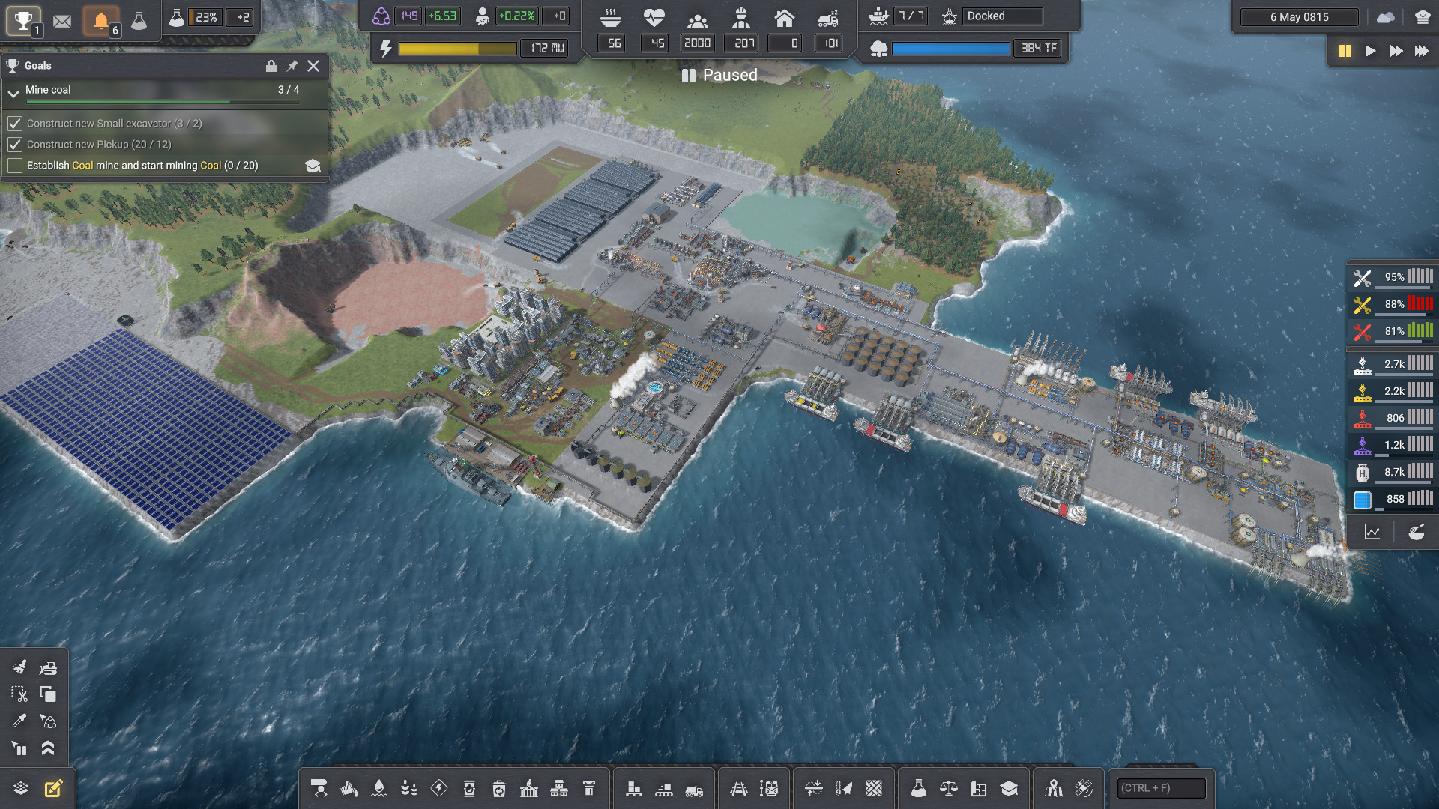Toggle the layers overlay button
The image size is (1439, 809).
click(x=21, y=788)
